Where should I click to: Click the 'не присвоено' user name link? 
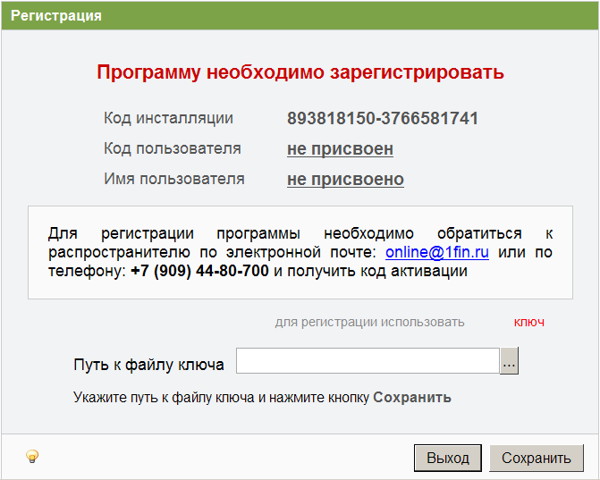345,179
